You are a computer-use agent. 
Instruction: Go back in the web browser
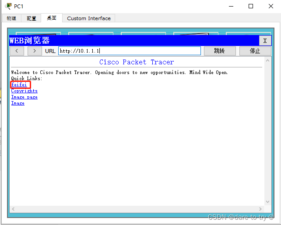[17, 51]
